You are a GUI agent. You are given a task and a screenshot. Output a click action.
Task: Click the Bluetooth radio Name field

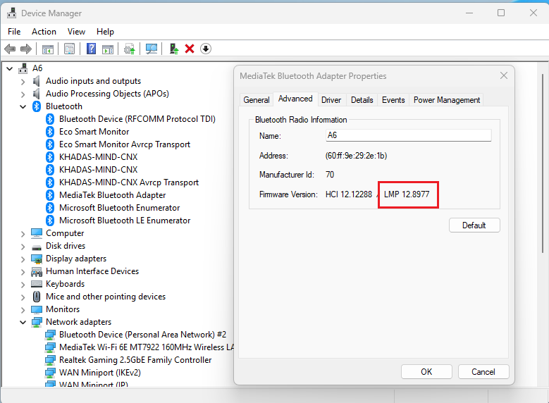coord(408,135)
